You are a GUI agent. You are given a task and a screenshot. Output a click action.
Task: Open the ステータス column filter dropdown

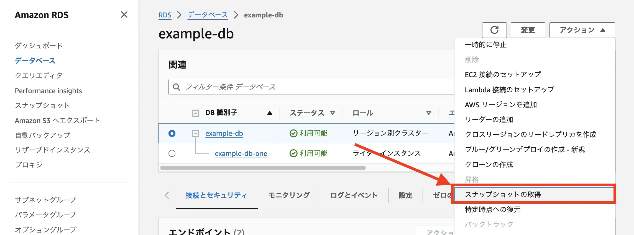(x=333, y=113)
